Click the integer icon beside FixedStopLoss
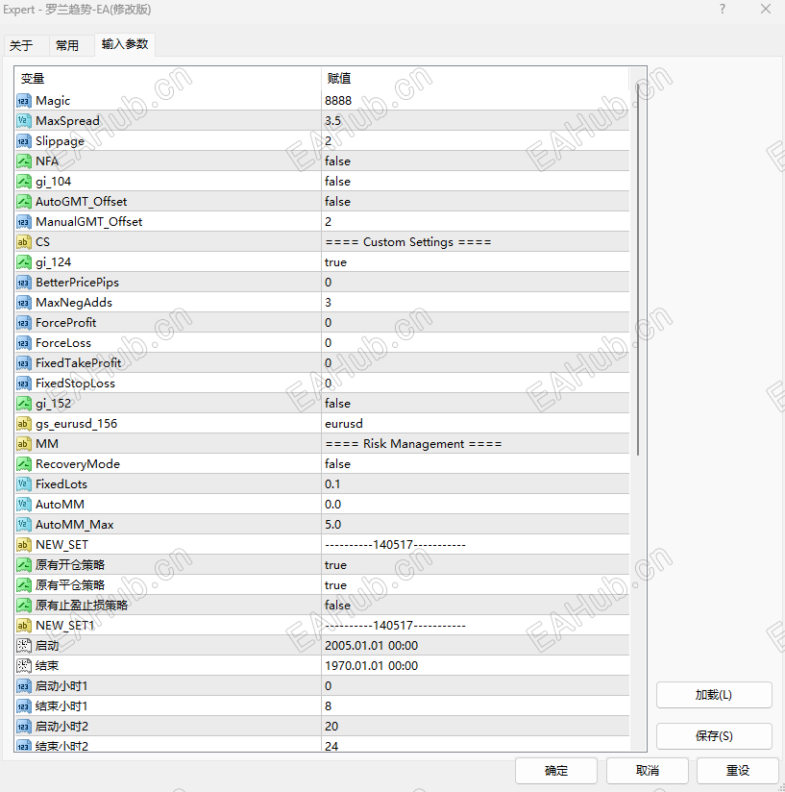785x792 pixels. tap(24, 384)
